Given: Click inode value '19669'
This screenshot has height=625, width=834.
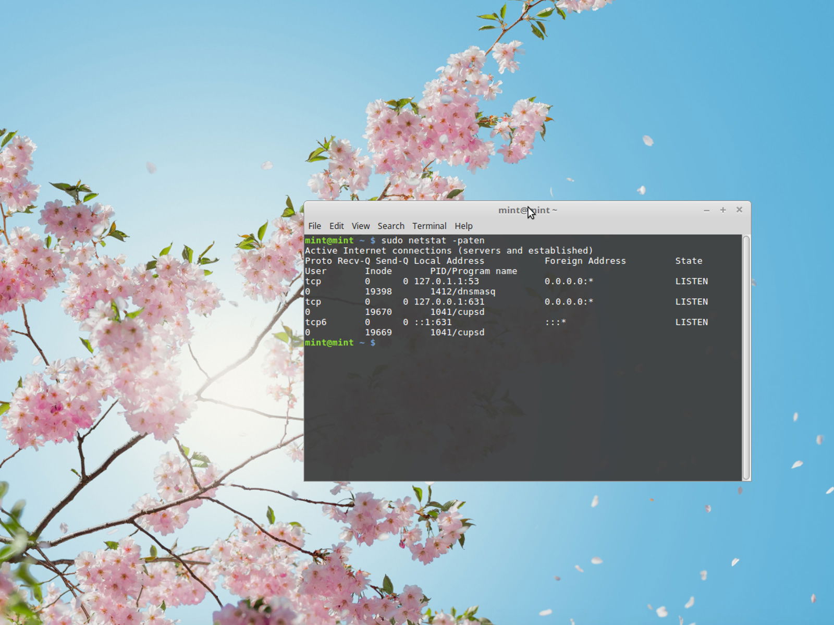Looking at the screenshot, I should [x=378, y=332].
